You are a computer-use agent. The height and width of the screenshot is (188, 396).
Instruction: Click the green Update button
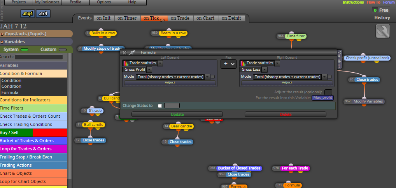pyautogui.click(x=177, y=115)
